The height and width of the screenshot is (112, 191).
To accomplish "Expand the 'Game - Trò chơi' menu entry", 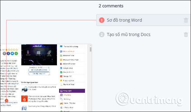I will [x=72, y=103].
